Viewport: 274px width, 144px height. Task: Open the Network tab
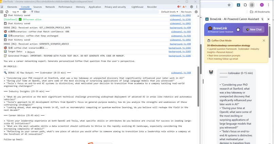click(x=50, y=7)
